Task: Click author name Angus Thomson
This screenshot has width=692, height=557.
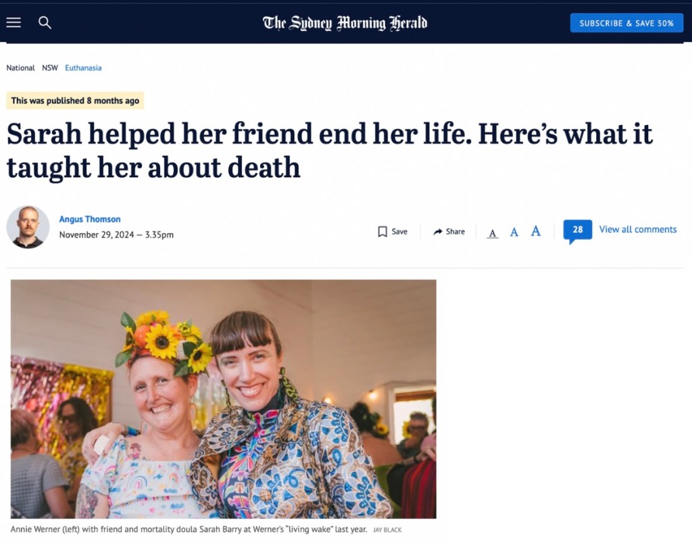Action: (90, 219)
